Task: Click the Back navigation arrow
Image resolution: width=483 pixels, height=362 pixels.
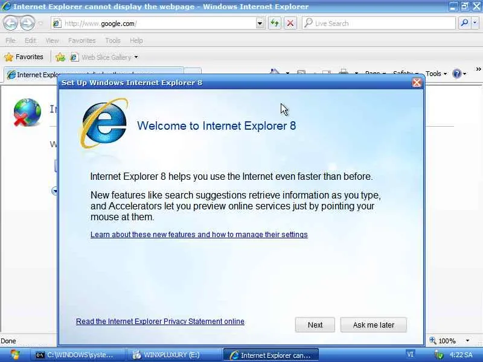Action: [x=10, y=23]
